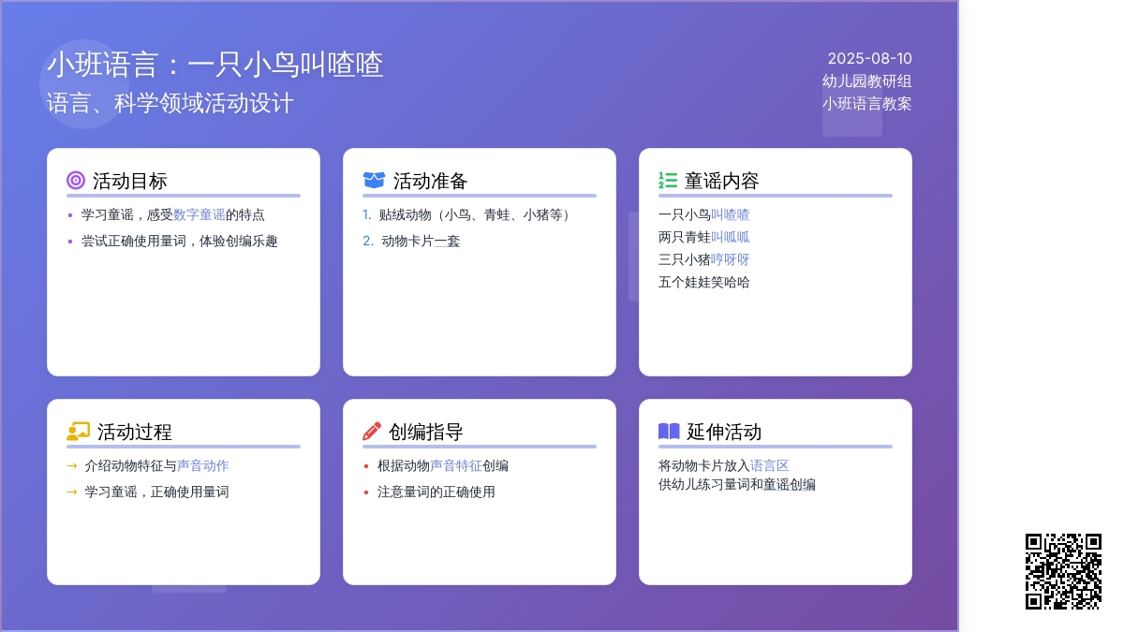Screen dimensions: 1124x632
Task: Click the text 小班语言教案
Action: point(867,104)
